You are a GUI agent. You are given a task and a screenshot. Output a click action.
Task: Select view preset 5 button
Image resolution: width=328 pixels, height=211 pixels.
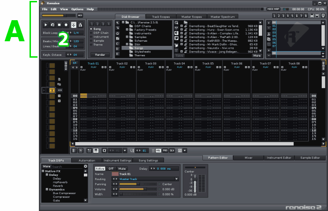click(x=292, y=15)
